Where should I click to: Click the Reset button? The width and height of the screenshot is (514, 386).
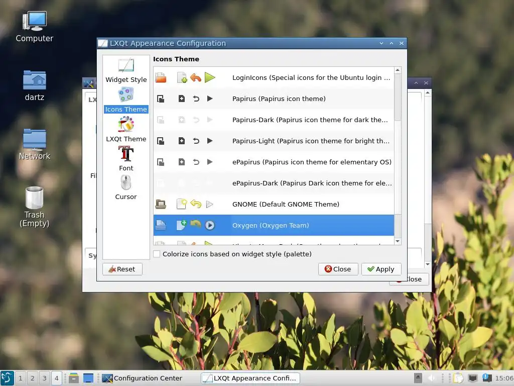pyautogui.click(x=122, y=269)
